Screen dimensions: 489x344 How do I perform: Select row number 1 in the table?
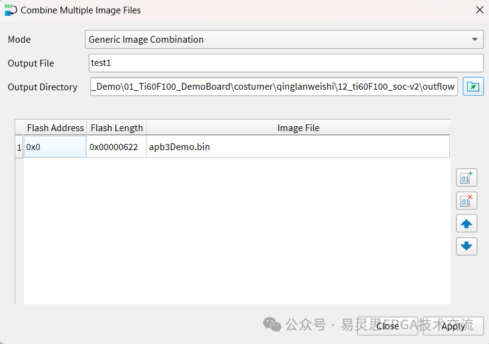[x=19, y=147]
